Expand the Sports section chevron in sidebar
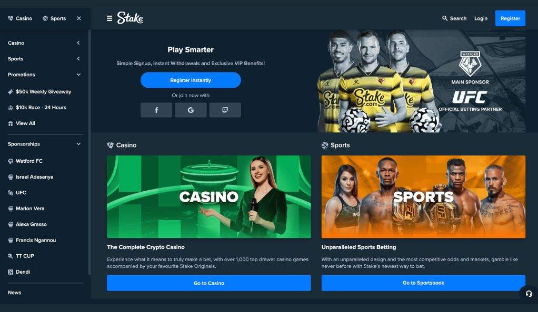 78,58
